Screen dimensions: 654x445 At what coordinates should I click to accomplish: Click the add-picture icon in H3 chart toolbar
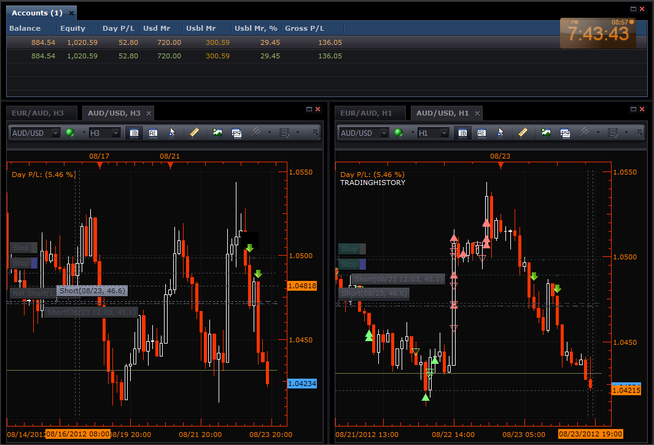click(217, 132)
